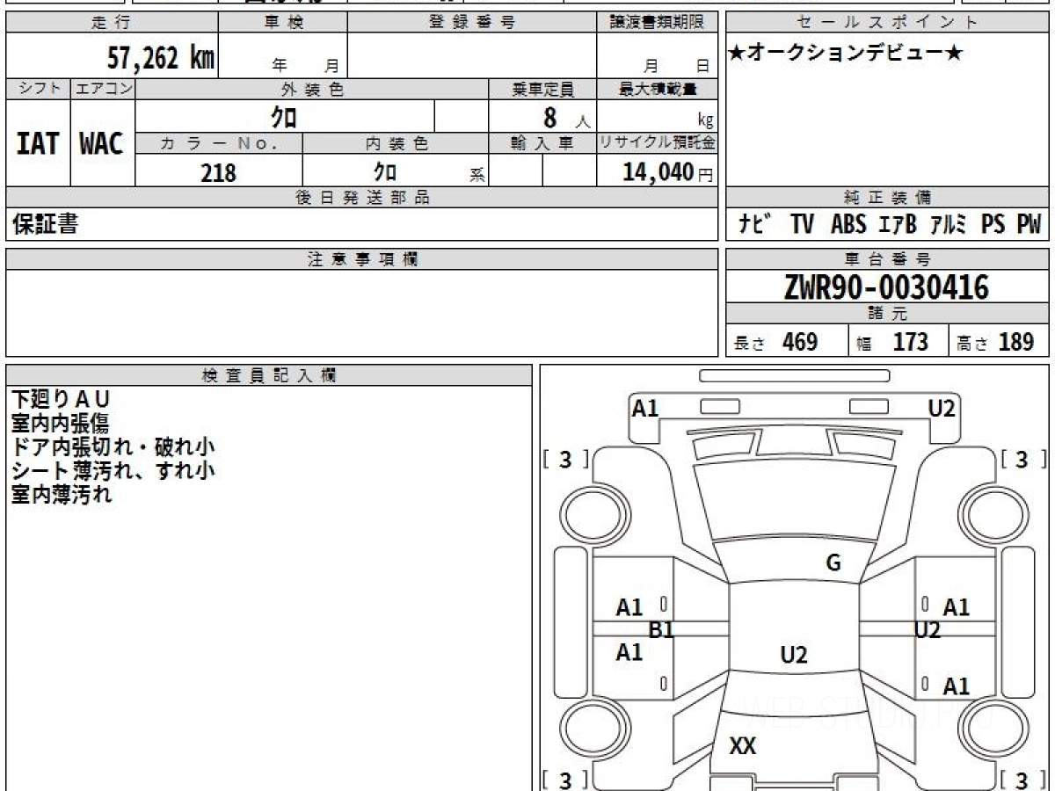The width and height of the screenshot is (1055, 791).
Task: Select the height value 189
Action: [x=1016, y=342]
